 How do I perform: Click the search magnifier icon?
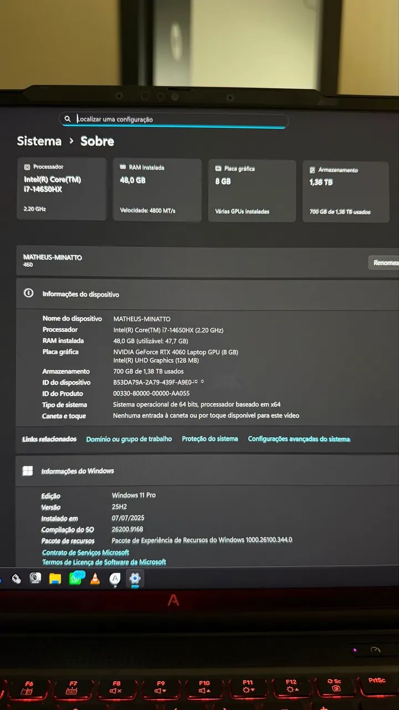tap(68, 119)
